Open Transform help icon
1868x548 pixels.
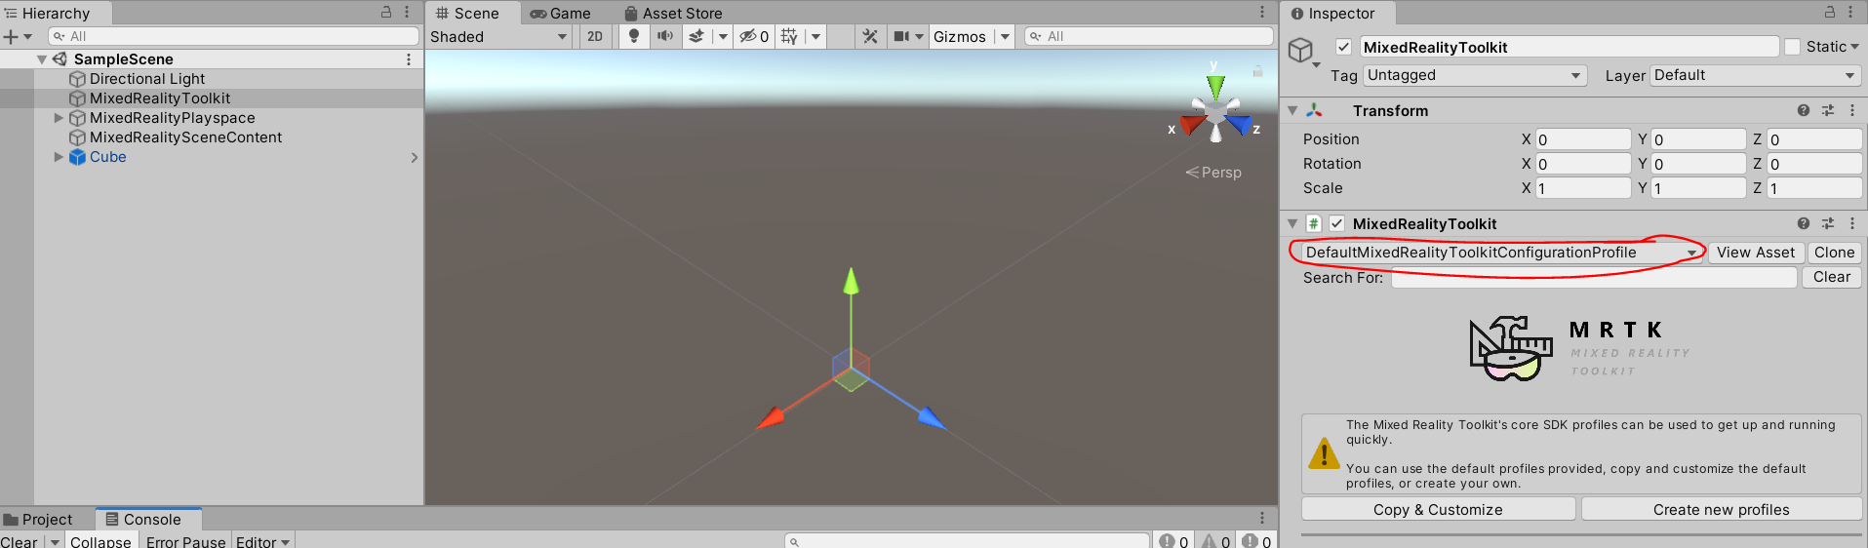1804,111
